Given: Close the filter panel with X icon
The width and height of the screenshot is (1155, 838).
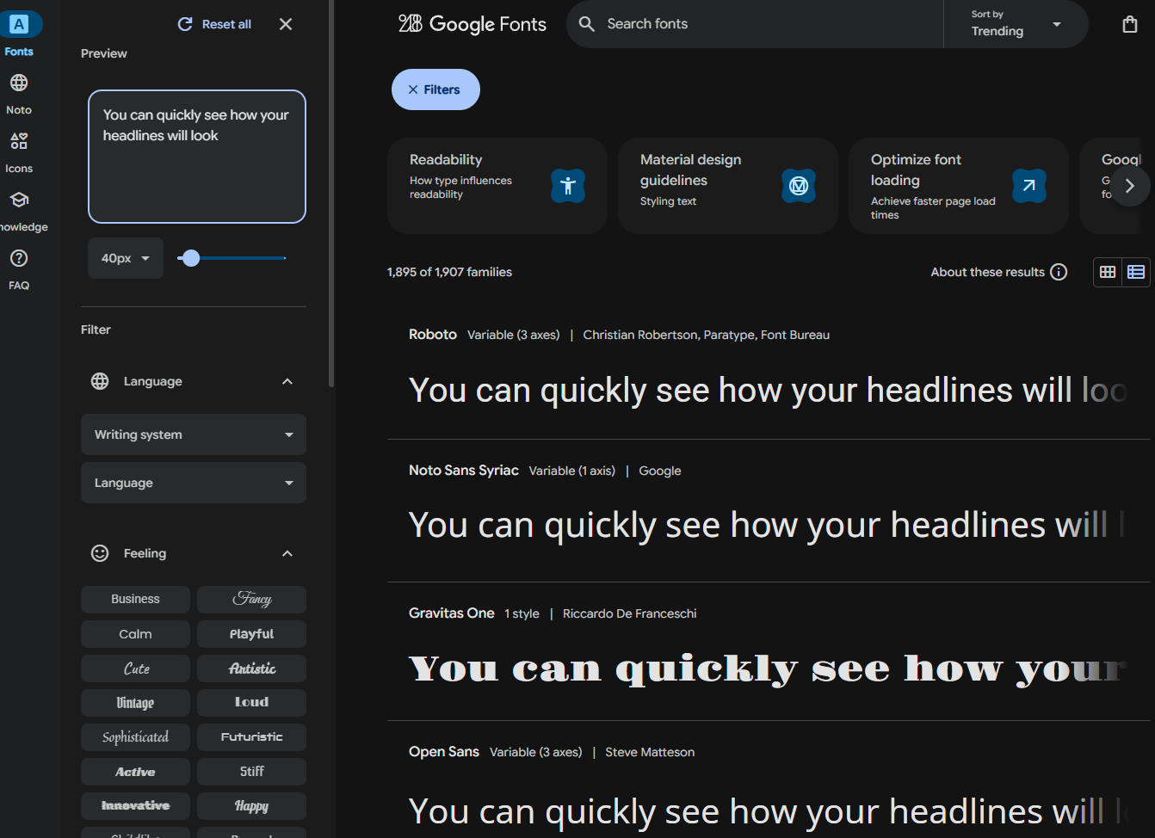Looking at the screenshot, I should (286, 24).
